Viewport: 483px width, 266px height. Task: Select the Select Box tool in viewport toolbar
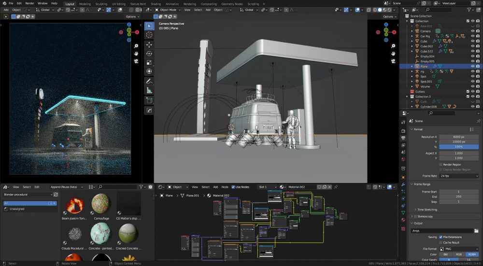click(149, 26)
